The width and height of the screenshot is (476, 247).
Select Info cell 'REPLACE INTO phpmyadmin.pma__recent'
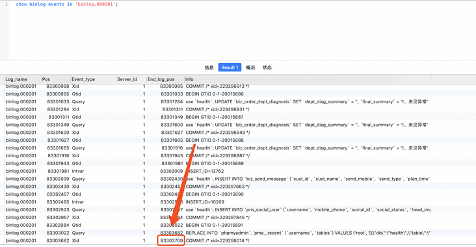tap(308, 233)
